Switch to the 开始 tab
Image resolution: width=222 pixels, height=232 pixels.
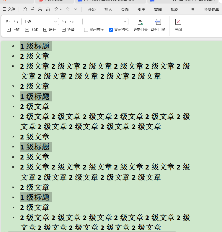tap(92, 9)
